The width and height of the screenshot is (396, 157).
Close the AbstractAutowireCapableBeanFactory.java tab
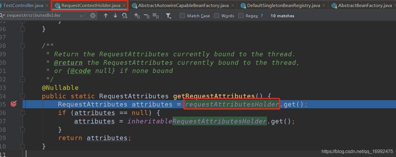point(233,6)
